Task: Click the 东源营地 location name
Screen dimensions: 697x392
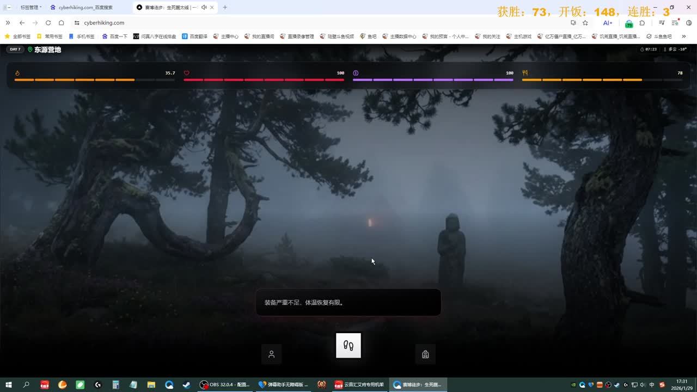Action: (x=48, y=50)
